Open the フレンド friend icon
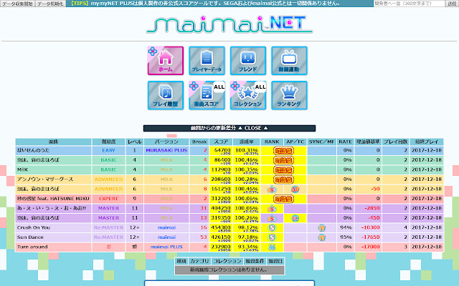The image size is (459, 286). 248,61
